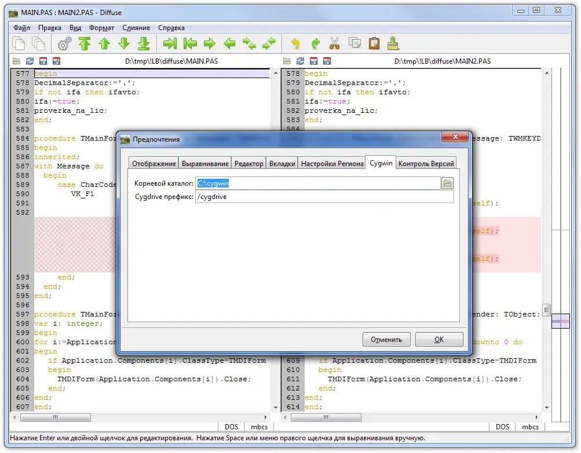The width and height of the screenshot is (581, 453).
Task: Click the copy selection right icon
Action: 170,43
